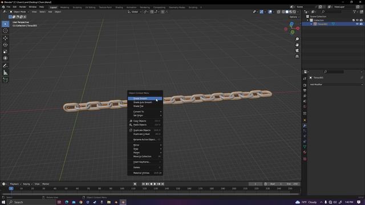Enable solid viewport shading mode
Viewport: 365px width, 205px height.
pos(287,12)
